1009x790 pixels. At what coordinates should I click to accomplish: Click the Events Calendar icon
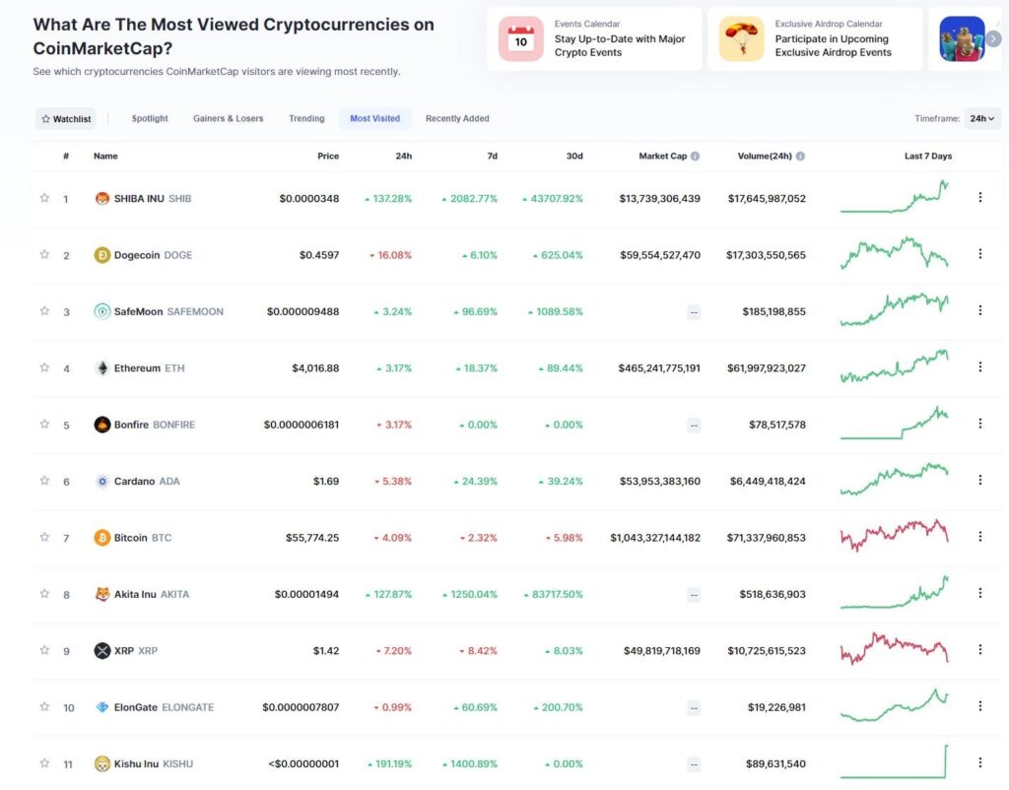coord(520,39)
